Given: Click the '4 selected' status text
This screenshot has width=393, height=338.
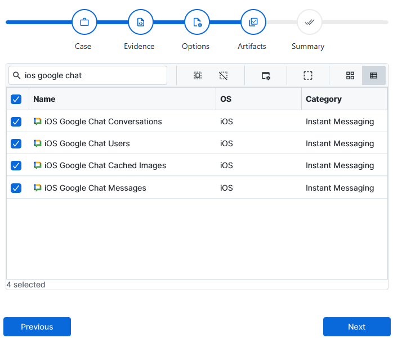Looking at the screenshot, I should pos(26,285).
